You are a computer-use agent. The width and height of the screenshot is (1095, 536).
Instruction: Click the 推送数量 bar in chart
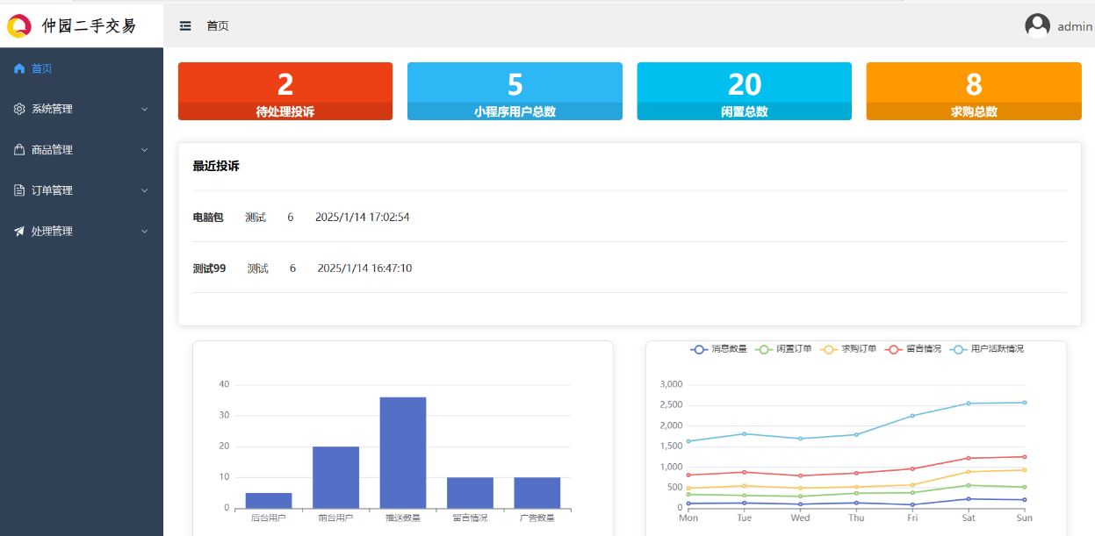point(402,452)
